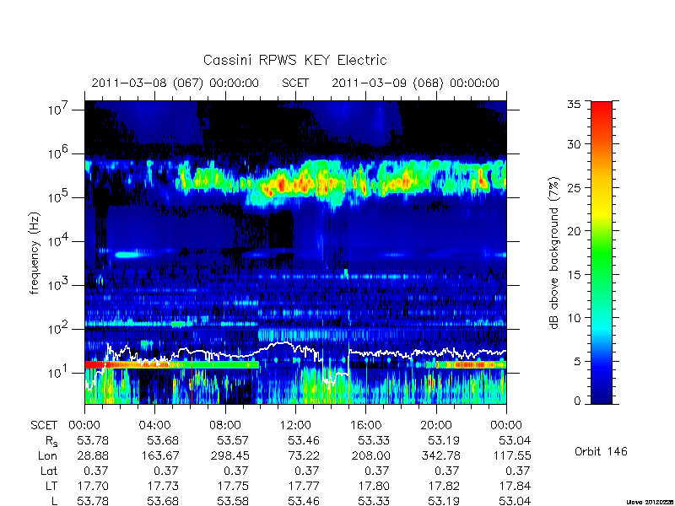The height and width of the screenshot is (506, 675).
Task: Click the colorbar value "35"
Action: coord(574,105)
